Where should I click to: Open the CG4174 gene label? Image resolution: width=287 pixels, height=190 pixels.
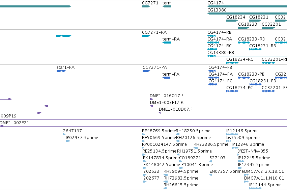pyautogui.click(x=216, y=3)
